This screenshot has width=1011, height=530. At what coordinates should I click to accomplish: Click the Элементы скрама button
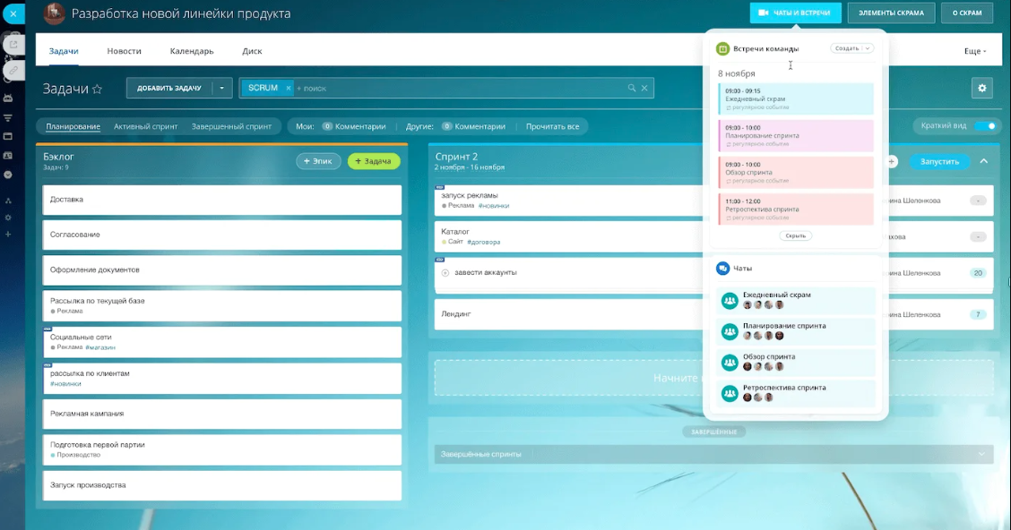pos(891,13)
